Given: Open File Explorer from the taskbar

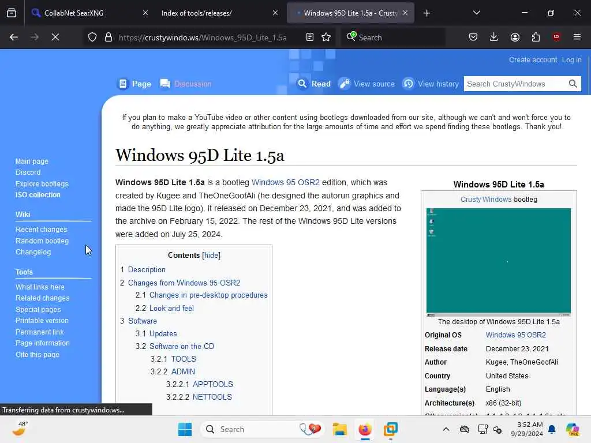Looking at the screenshot, I should pyautogui.click(x=339, y=429).
